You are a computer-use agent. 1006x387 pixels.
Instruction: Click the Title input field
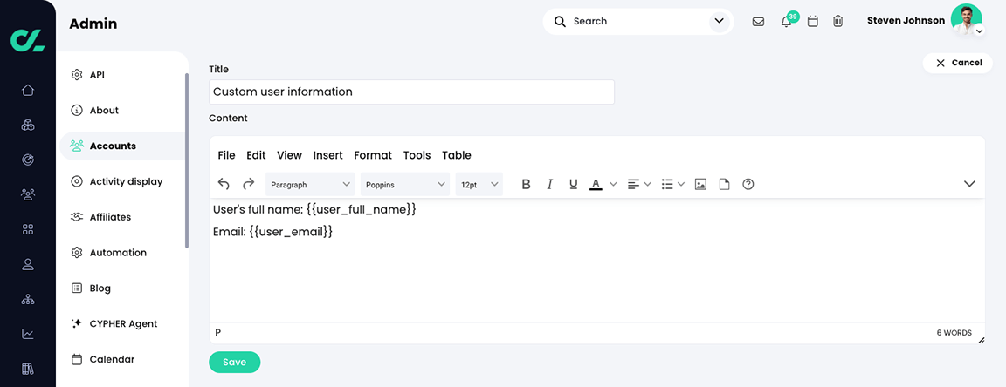tap(411, 92)
